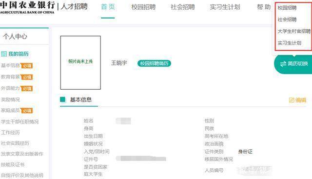Viewport: 312px width, 179px height.
Task: Choose 校园招聘 in the resume switch dropdown
Action: click(287, 8)
